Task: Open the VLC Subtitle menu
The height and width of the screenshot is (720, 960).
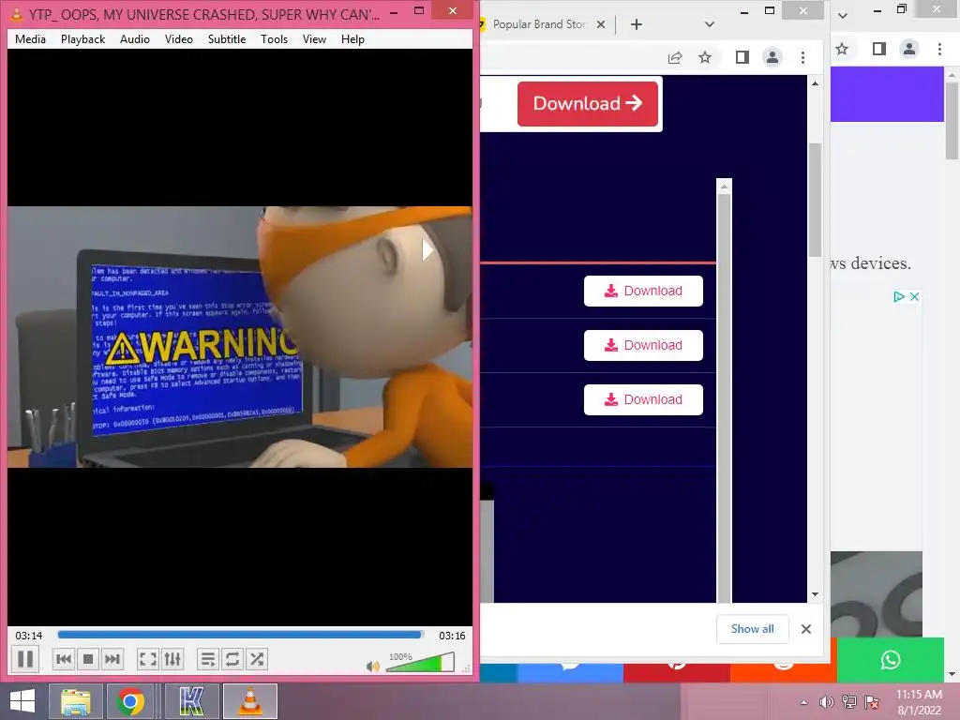Action: point(227,39)
